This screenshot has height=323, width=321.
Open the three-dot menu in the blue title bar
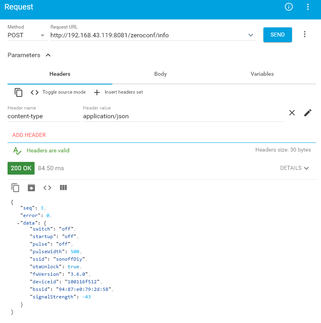tap(307, 7)
